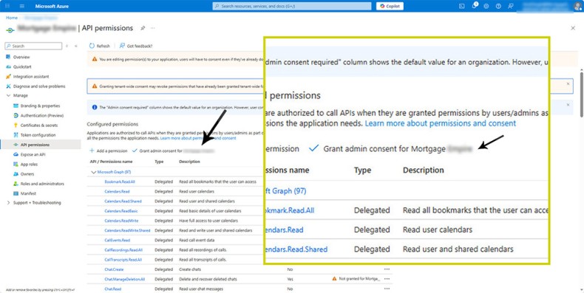
Task: Open ellipsis menu for Chat.Create row
Action: (x=387, y=269)
